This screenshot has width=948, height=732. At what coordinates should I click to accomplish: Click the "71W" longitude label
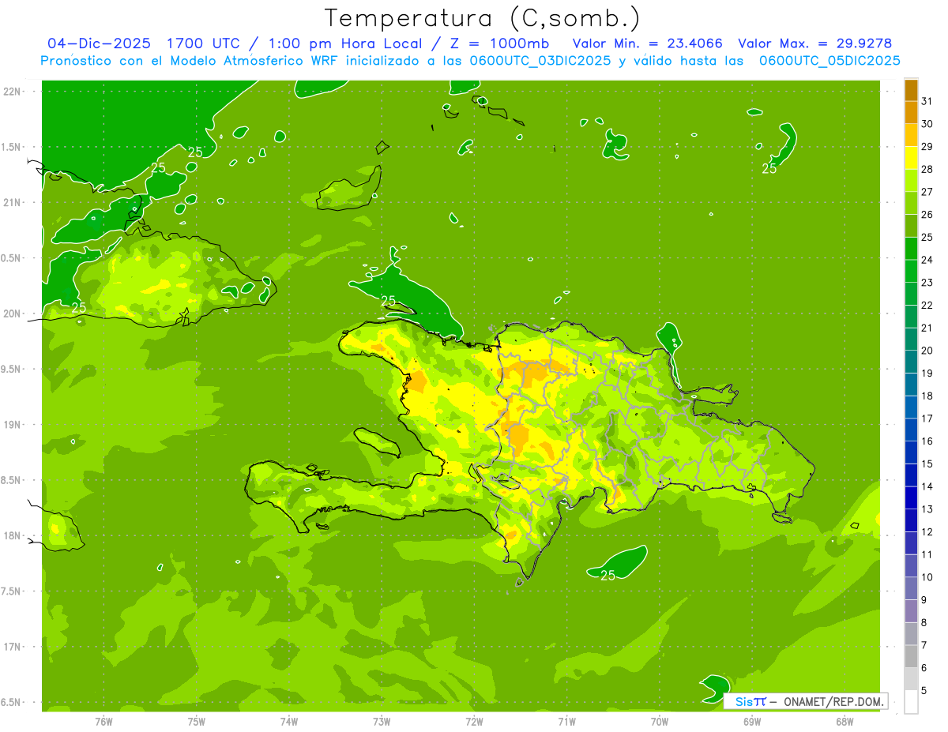(x=566, y=721)
